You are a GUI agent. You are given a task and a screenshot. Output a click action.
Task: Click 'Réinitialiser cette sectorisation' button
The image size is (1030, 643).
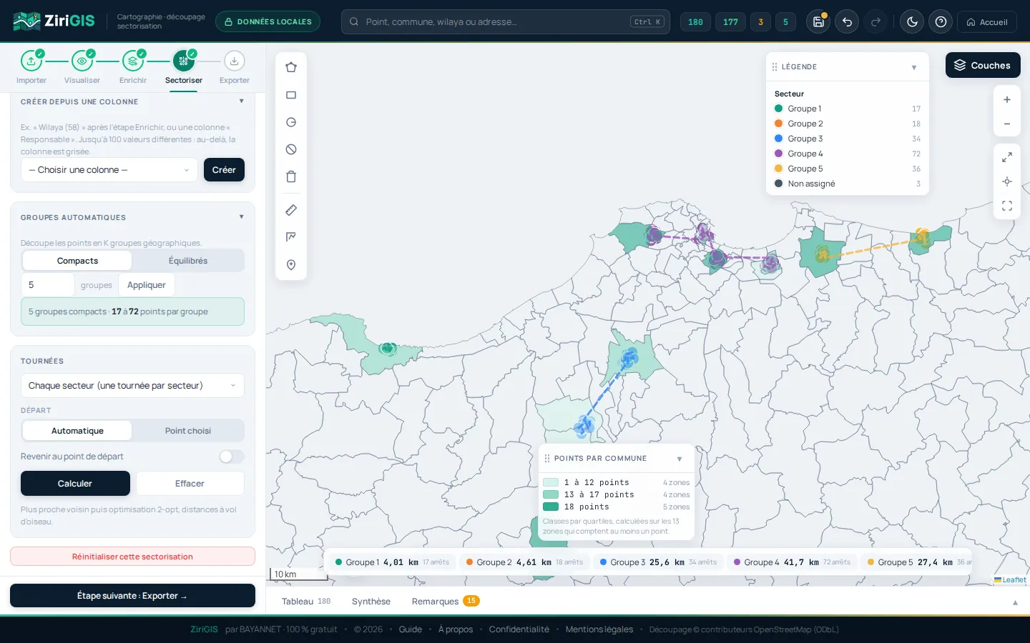pyautogui.click(x=132, y=557)
